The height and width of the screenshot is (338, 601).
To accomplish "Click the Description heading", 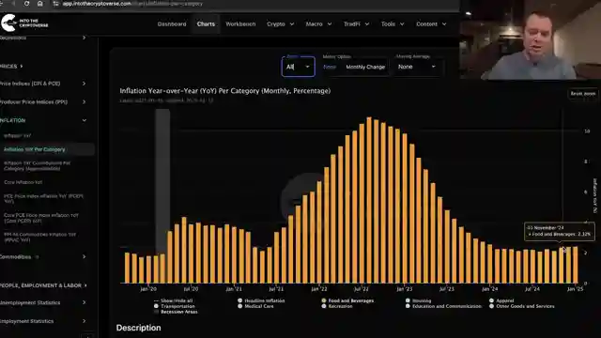I will tap(139, 328).
